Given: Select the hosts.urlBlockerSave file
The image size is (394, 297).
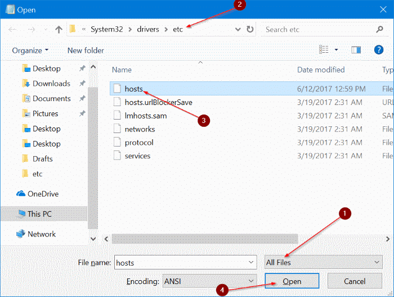Looking at the screenshot, I should pos(251,102).
